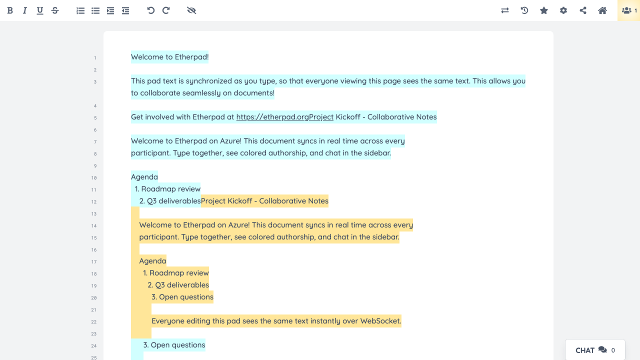This screenshot has width=640, height=360.
Task: Place cursor in 'Kickoff - Collaborative Notes' text
Action: (x=386, y=117)
